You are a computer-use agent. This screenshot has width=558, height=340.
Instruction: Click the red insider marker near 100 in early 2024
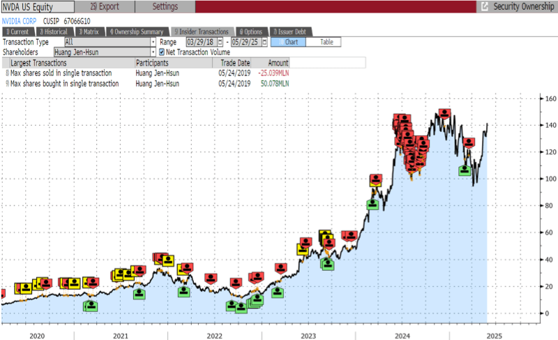pyautogui.click(x=377, y=179)
